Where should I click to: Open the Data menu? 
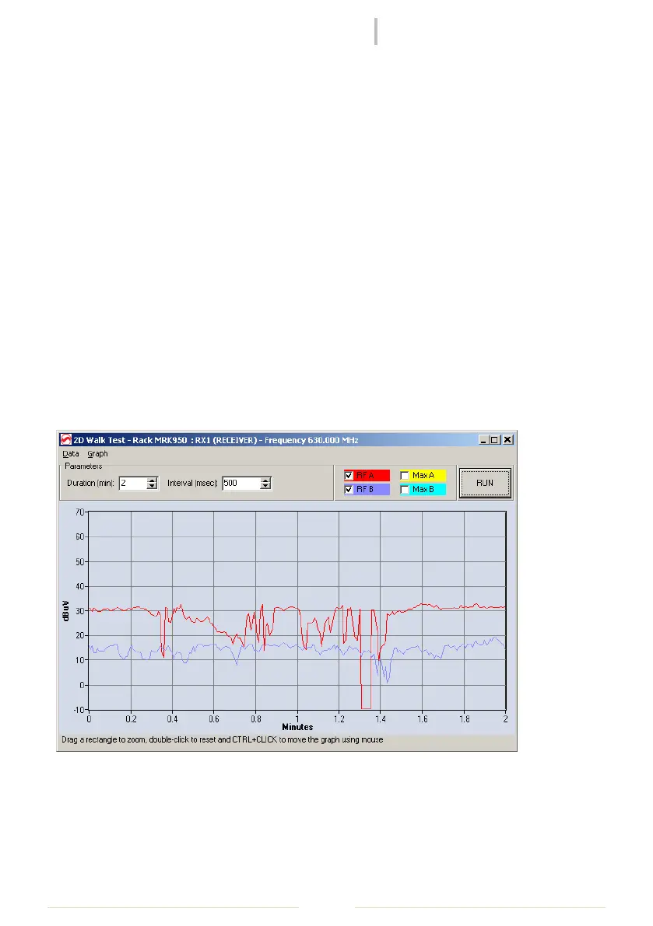71,453
